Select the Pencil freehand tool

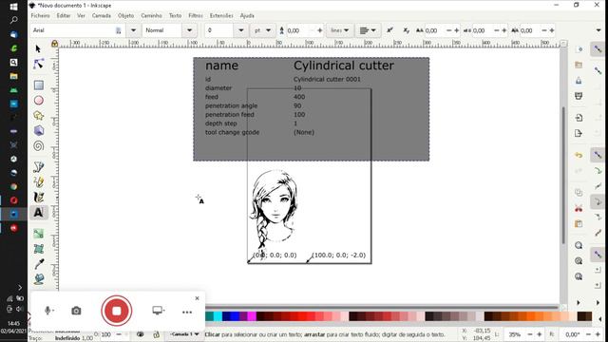point(38,181)
